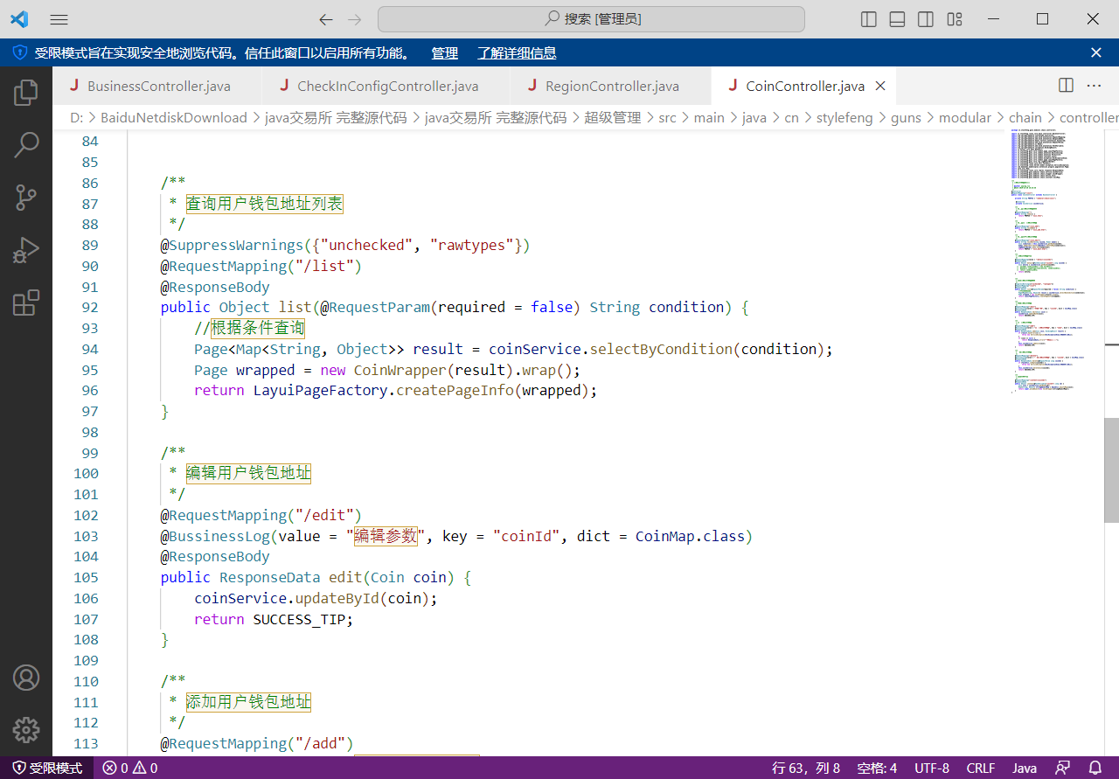Screen dimensions: 1119x779
Task: Open the Accounts menu icon
Action: pos(26,678)
